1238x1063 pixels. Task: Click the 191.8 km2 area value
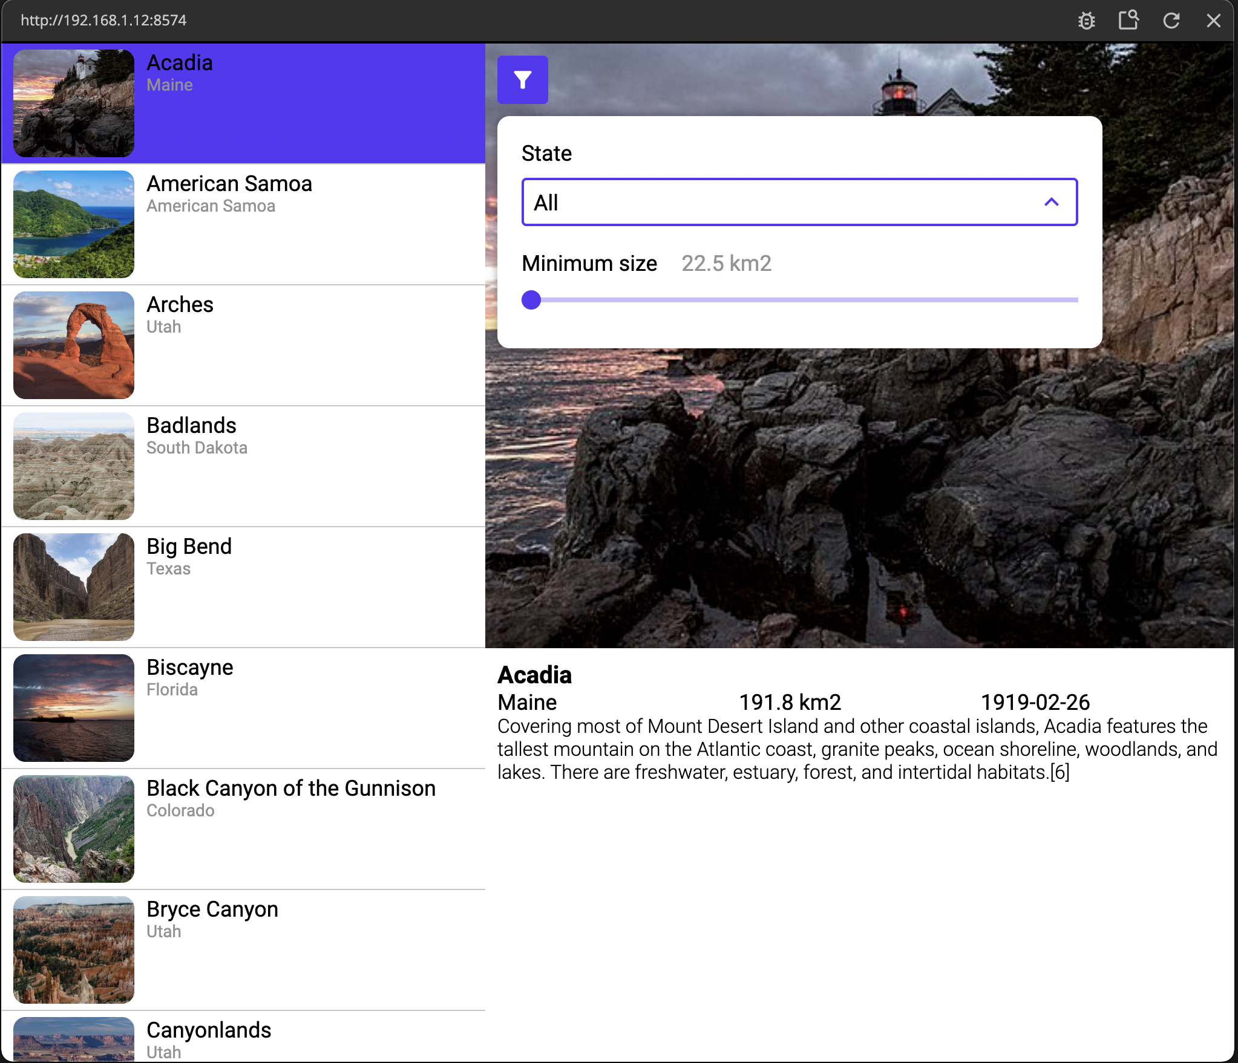click(x=790, y=703)
